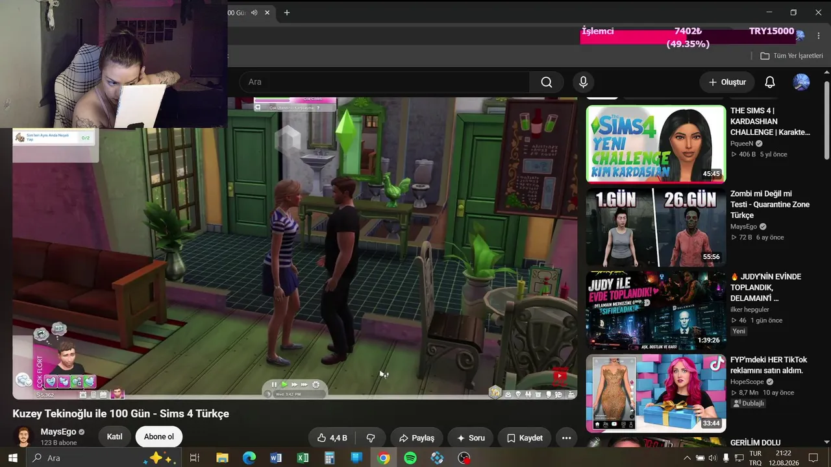
Task: Open Judy ile Evde Toplandık video thumbnail
Action: (x=656, y=310)
